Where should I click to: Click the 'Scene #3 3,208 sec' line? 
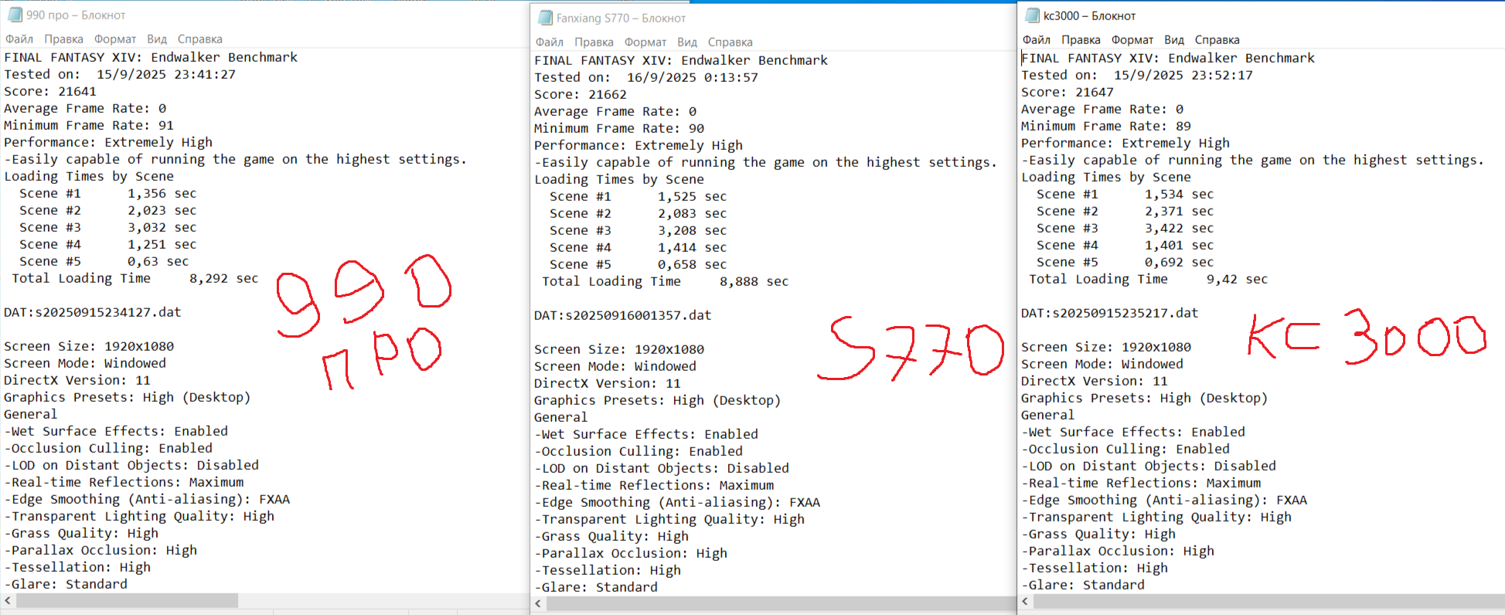pos(638,230)
